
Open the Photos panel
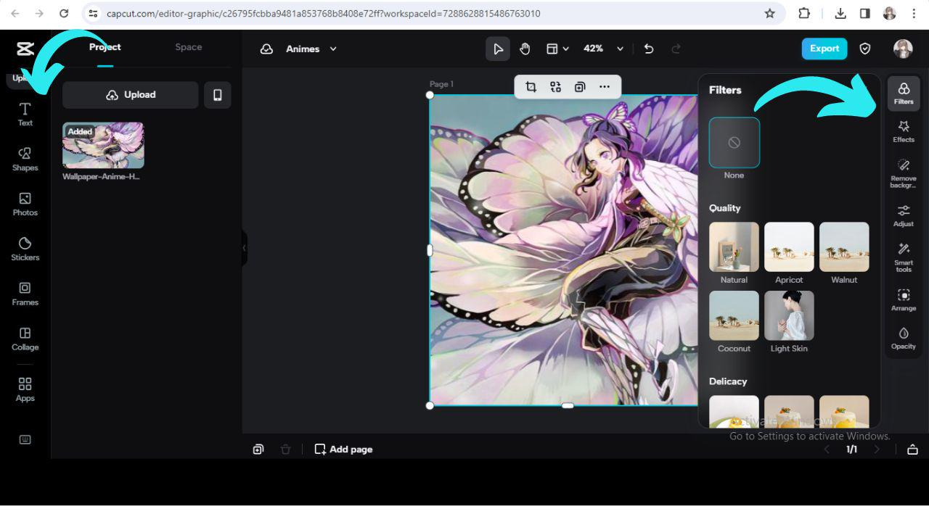(x=25, y=204)
